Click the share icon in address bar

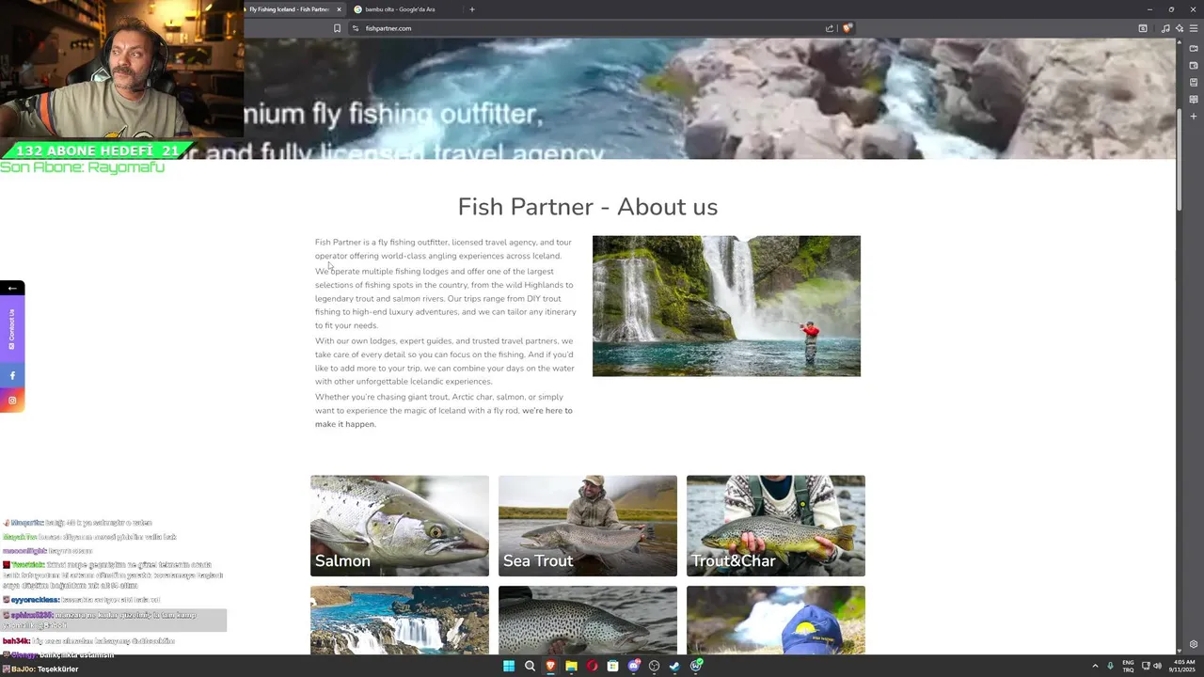tap(830, 28)
